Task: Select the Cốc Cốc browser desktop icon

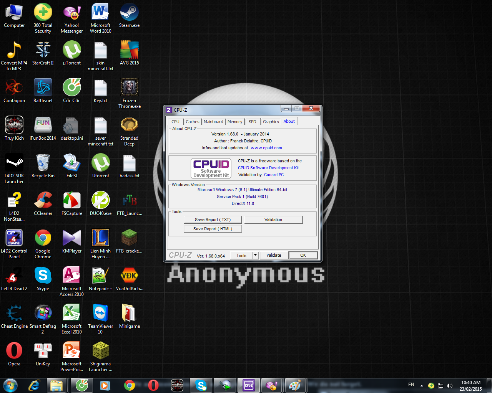Action: [x=72, y=91]
